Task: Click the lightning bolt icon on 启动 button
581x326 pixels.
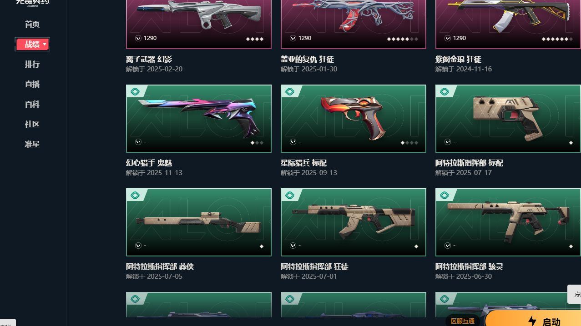Action: click(532, 321)
